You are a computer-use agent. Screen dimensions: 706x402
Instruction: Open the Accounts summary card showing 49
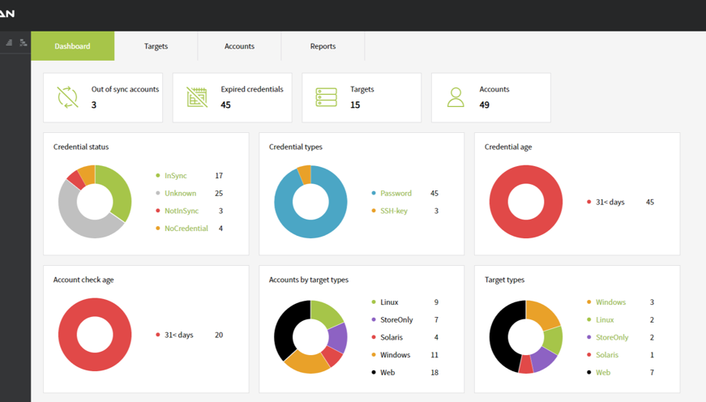pyautogui.click(x=491, y=98)
